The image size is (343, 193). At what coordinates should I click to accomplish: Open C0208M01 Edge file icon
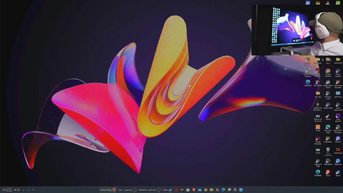click(318, 173)
